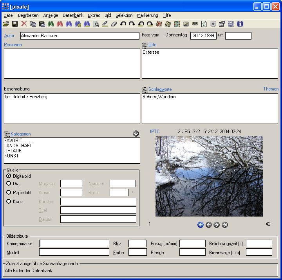Click the properties window icon

222,24
